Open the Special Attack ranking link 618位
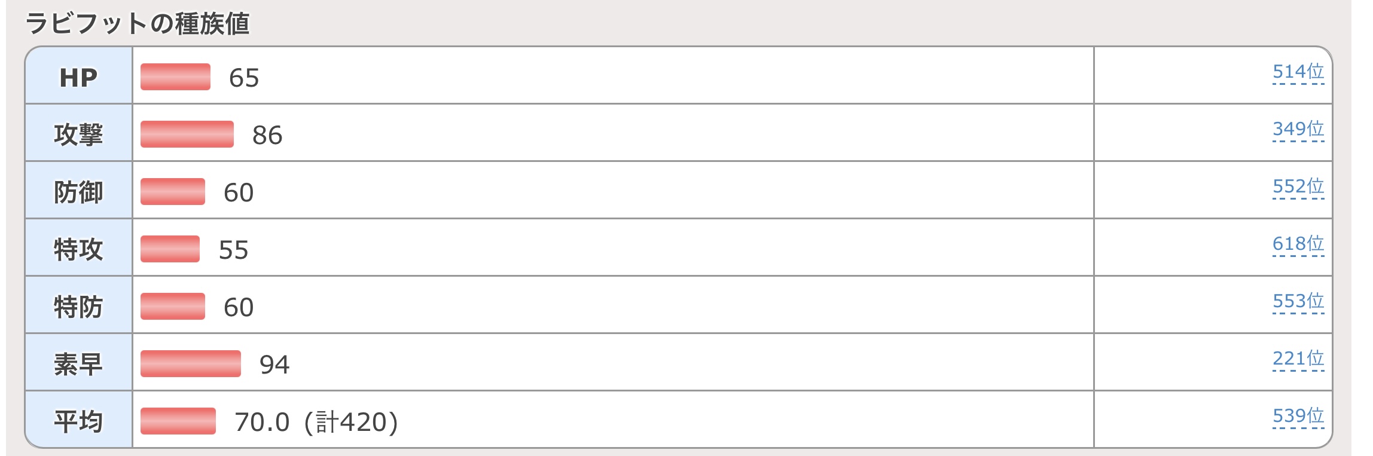This screenshot has width=1373, height=456. pyautogui.click(x=1298, y=244)
